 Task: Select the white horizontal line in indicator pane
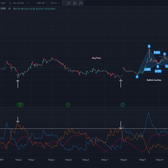point(84,129)
